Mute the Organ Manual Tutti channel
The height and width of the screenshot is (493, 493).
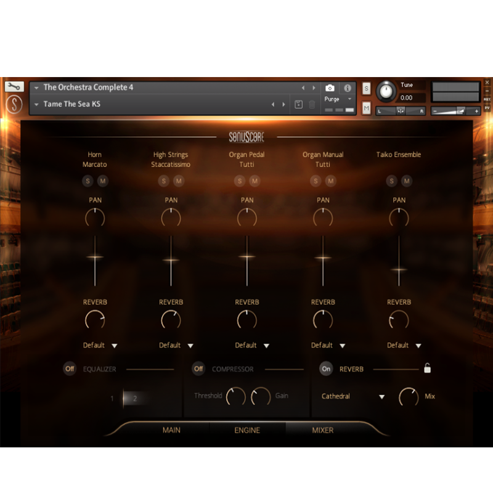[331, 181]
